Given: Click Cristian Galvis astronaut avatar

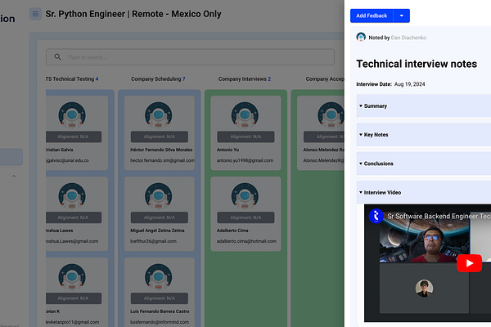Looking at the screenshot, I should point(72,114).
